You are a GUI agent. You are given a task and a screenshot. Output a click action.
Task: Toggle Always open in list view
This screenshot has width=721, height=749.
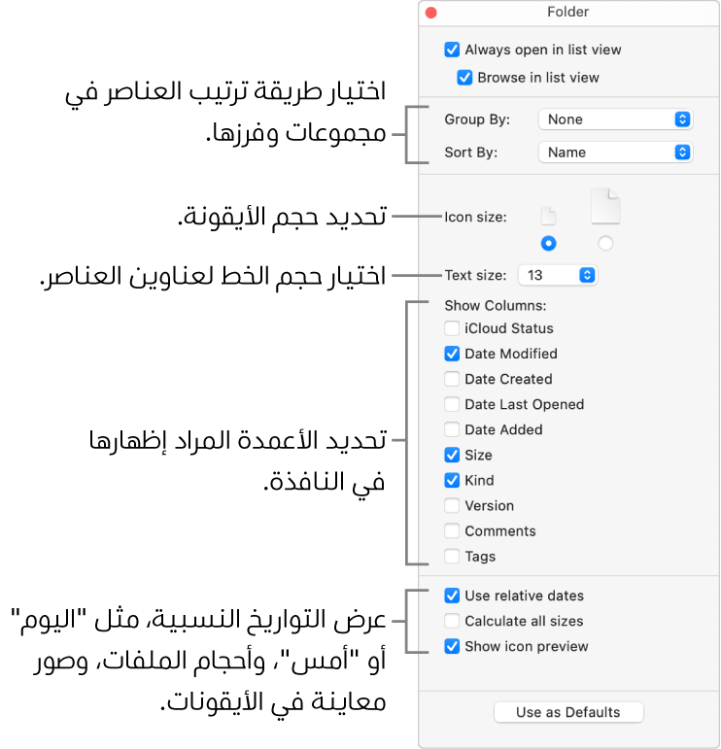452,50
